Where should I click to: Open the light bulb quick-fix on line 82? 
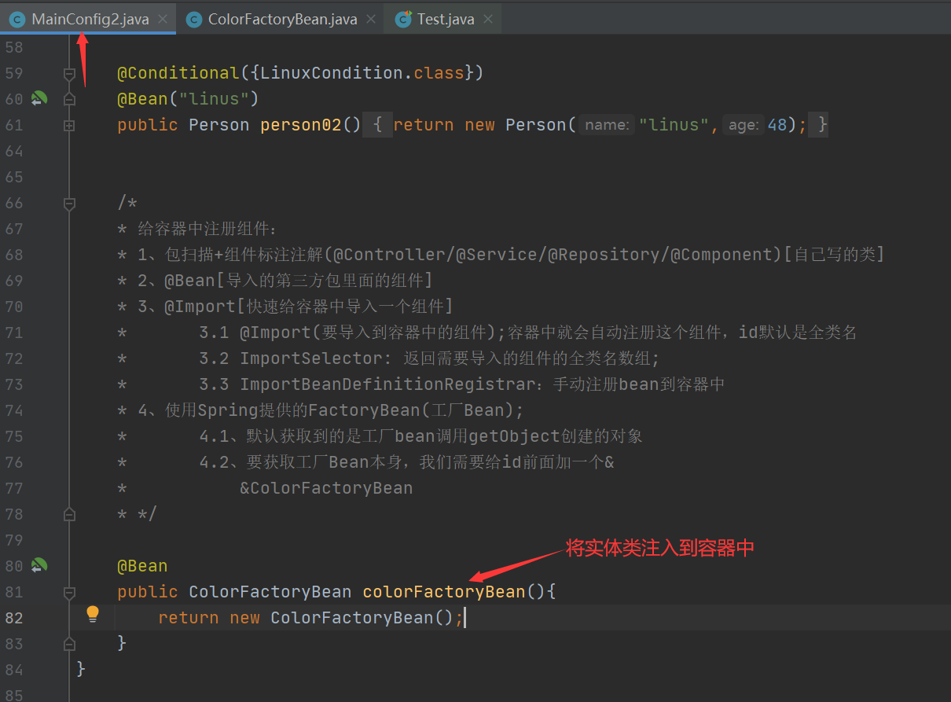[x=93, y=614]
